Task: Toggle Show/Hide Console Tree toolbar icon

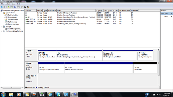Action: tap(12, 7)
